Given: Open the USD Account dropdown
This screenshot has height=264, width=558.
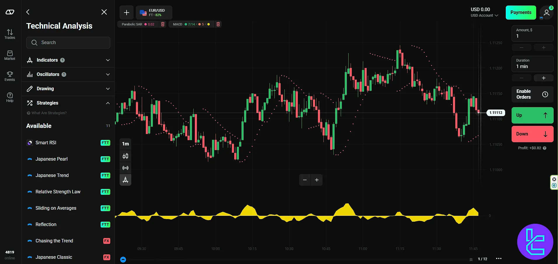Looking at the screenshot, I should (484, 15).
